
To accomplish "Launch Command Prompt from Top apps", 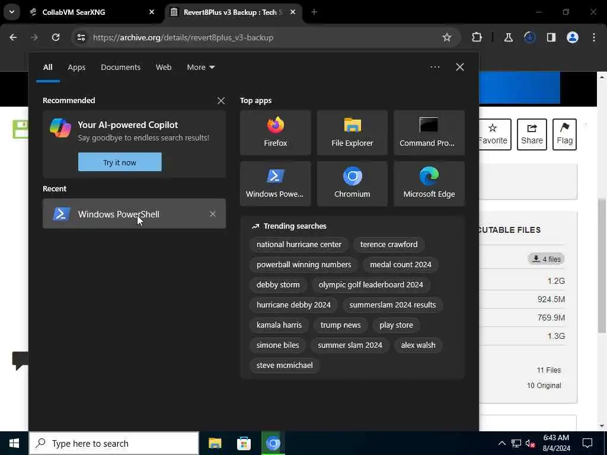I will click(429, 133).
